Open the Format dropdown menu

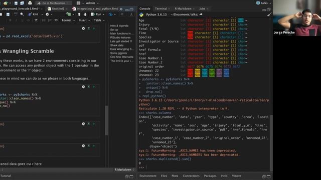(68, 20)
